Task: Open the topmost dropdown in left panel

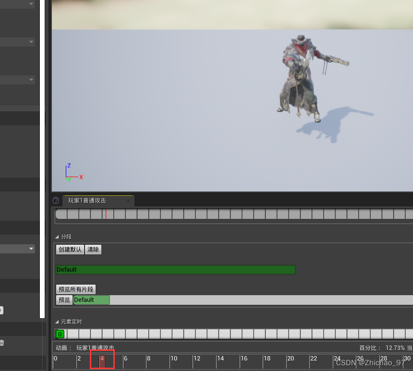Action: 31,4
